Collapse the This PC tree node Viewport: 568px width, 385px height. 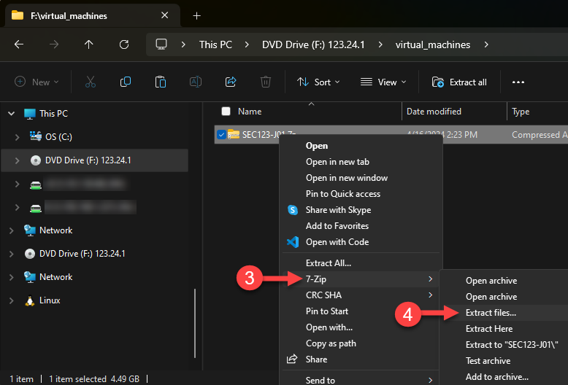(x=10, y=114)
